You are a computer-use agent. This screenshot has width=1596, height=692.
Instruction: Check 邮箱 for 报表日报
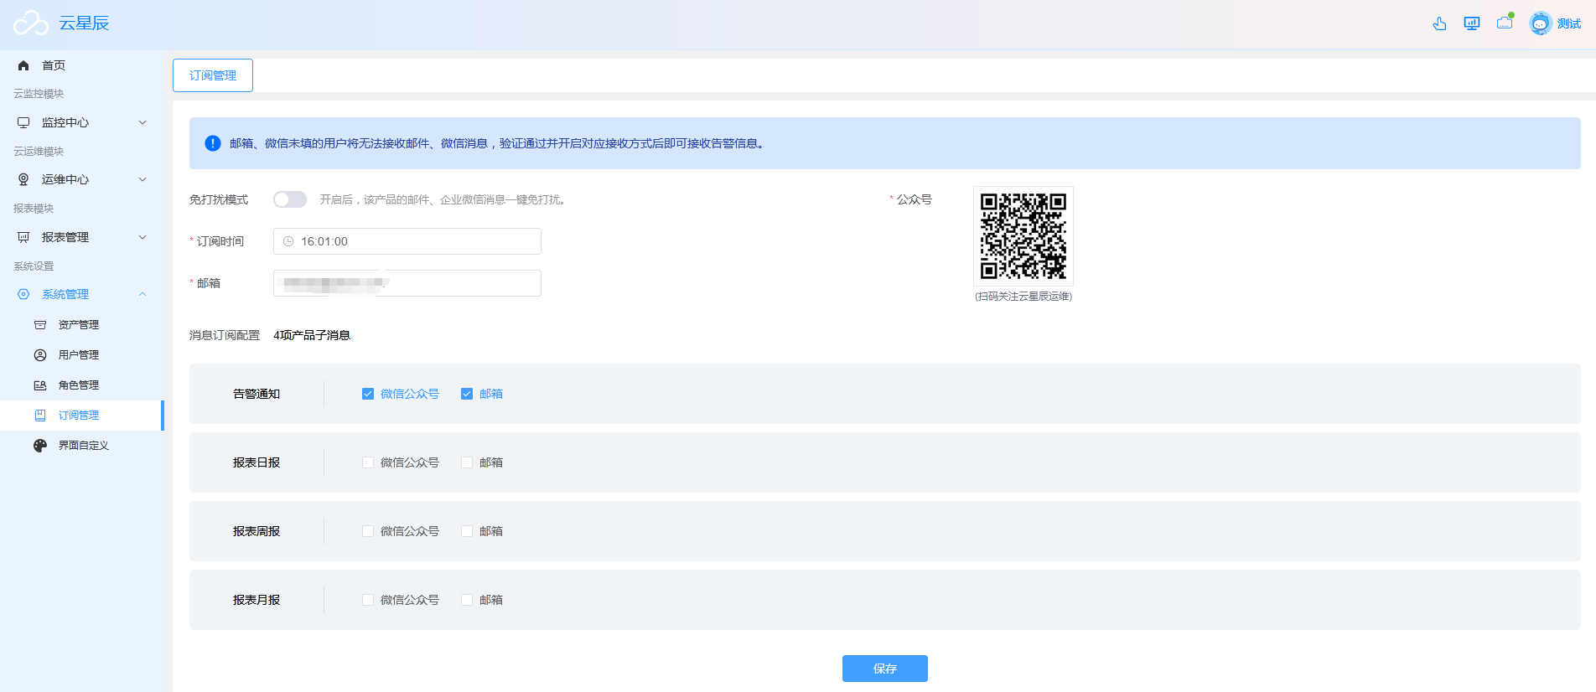pos(467,462)
